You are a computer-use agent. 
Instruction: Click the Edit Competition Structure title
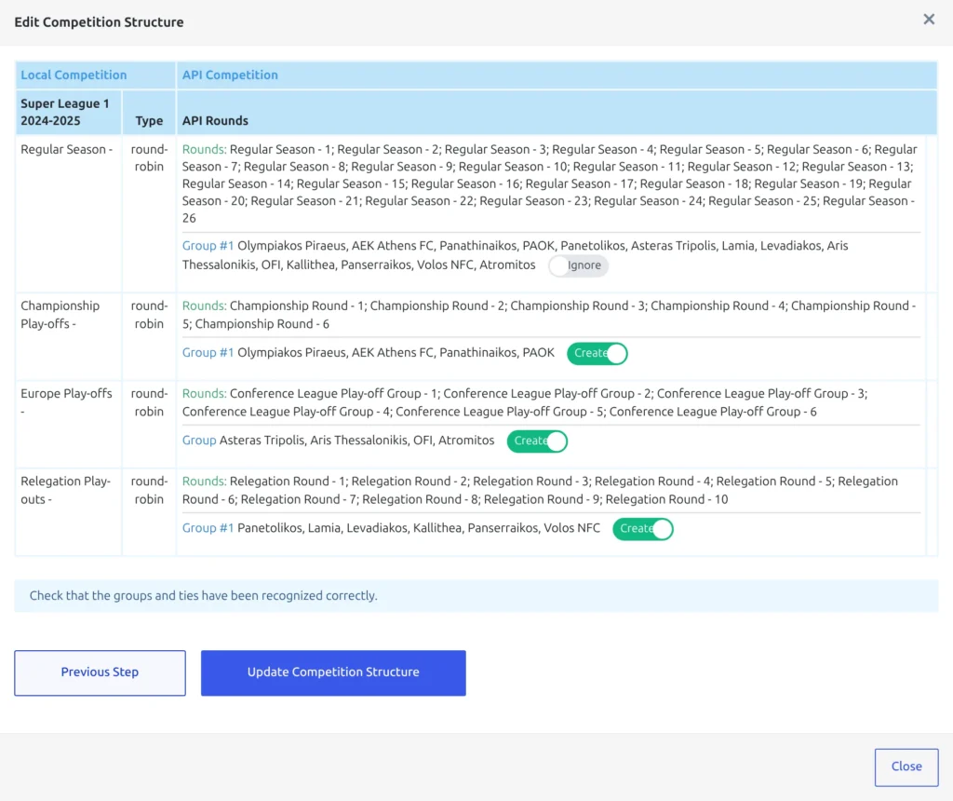[x=99, y=22]
